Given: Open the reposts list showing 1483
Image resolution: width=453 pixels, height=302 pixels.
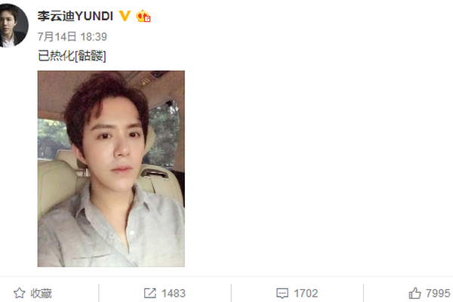Looking at the screenshot, I should 174,294.
